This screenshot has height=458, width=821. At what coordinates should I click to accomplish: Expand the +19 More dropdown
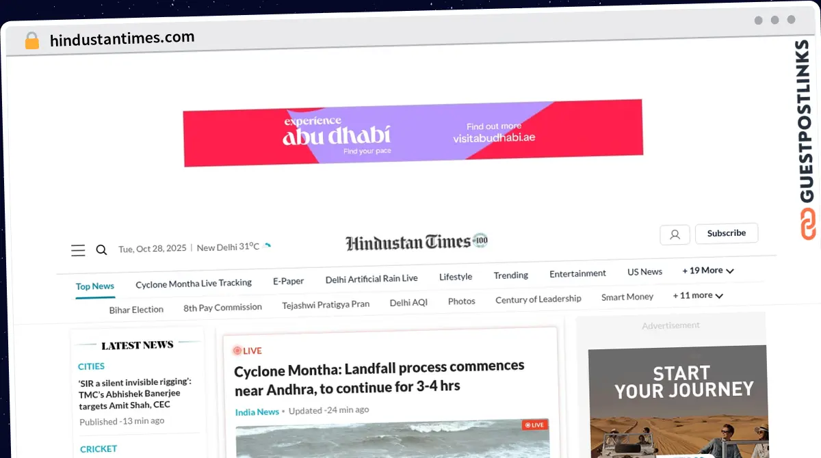(707, 271)
